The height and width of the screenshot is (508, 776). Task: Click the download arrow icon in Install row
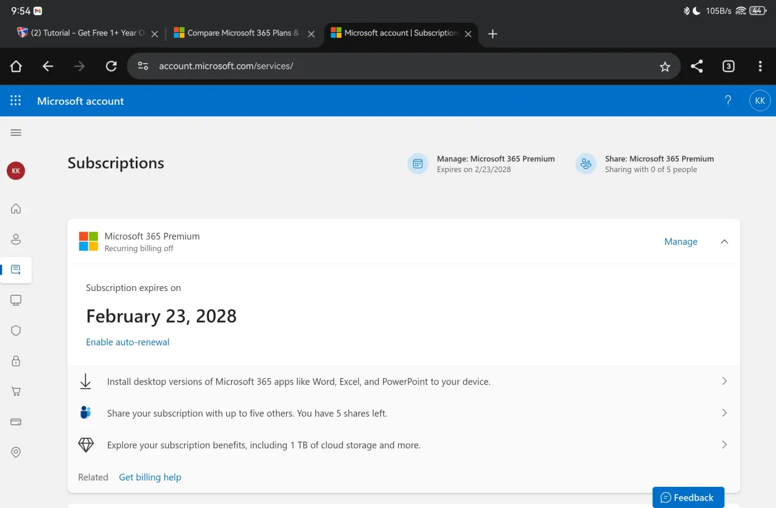pos(85,381)
